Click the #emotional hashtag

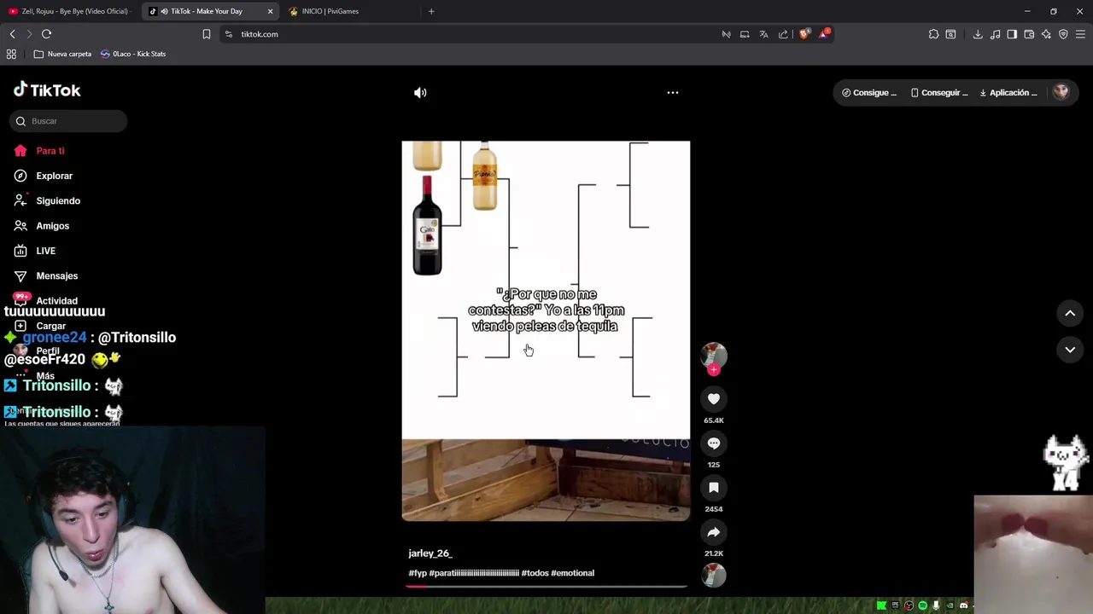[572, 573]
